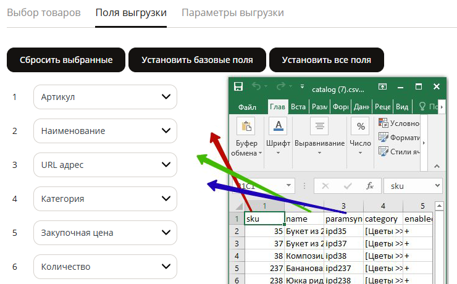The width and height of the screenshot is (457, 284).
Task: Select the Вид ribbon tab
Action: (x=402, y=107)
